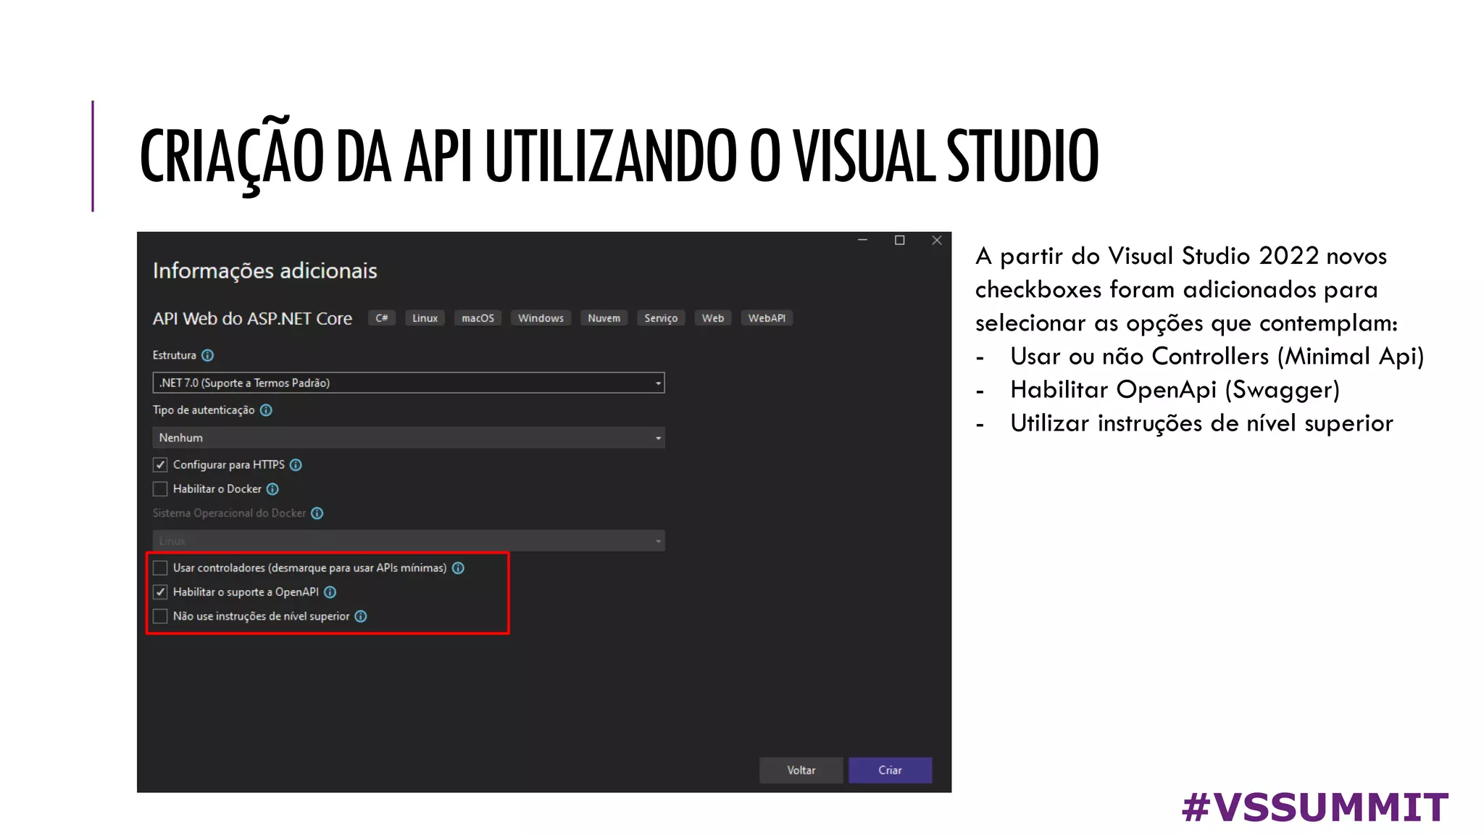The image size is (1484, 835).
Task: Click the Tipo de autenticação label
Action: click(x=204, y=410)
